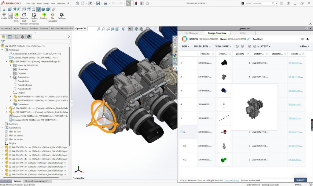Open the PropertyManager tab icon

pos(9,37)
